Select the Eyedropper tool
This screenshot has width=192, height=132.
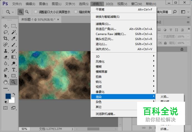pos(14,39)
